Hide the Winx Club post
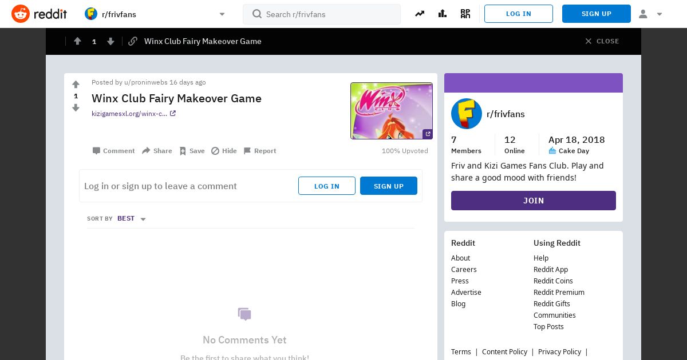Screen dimensions: 687x360 coord(224,151)
